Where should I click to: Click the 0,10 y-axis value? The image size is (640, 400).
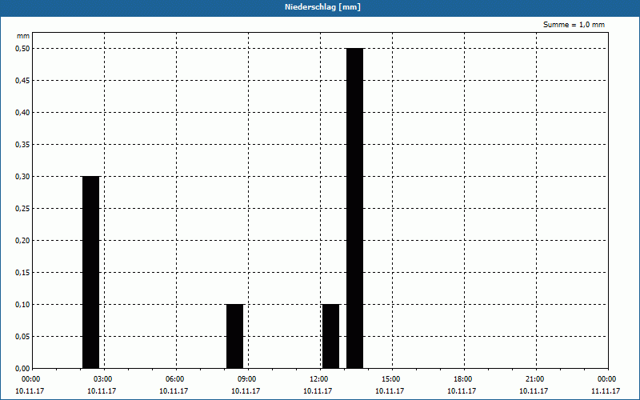(22, 305)
